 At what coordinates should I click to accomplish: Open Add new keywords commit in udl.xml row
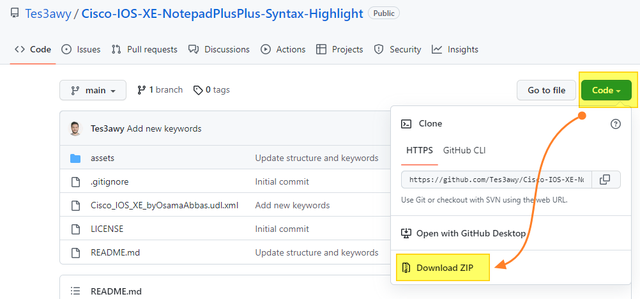(x=293, y=205)
